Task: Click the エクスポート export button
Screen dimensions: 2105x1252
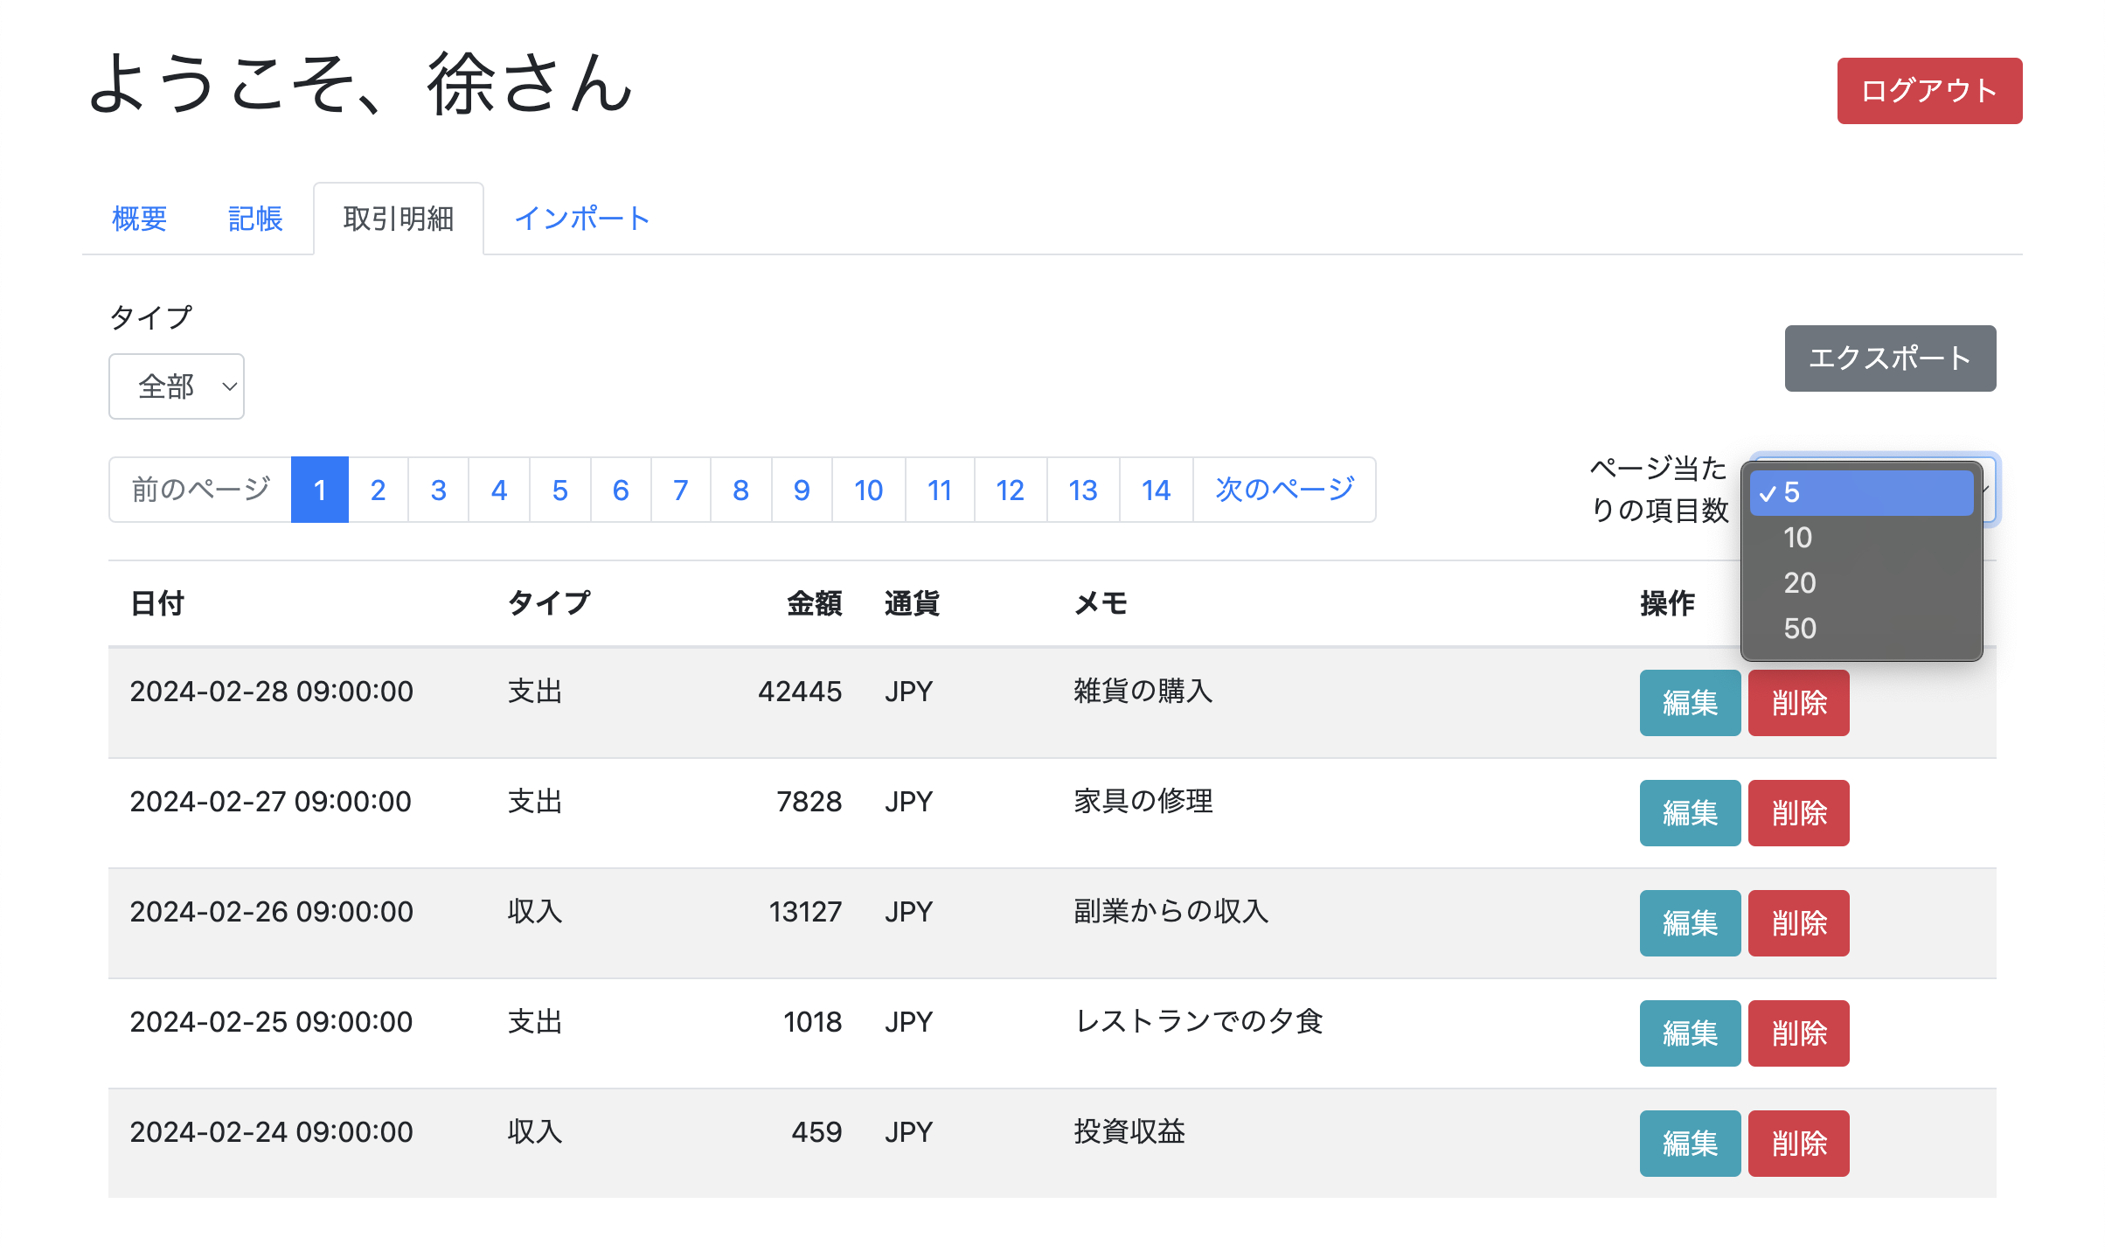Action: point(1889,358)
